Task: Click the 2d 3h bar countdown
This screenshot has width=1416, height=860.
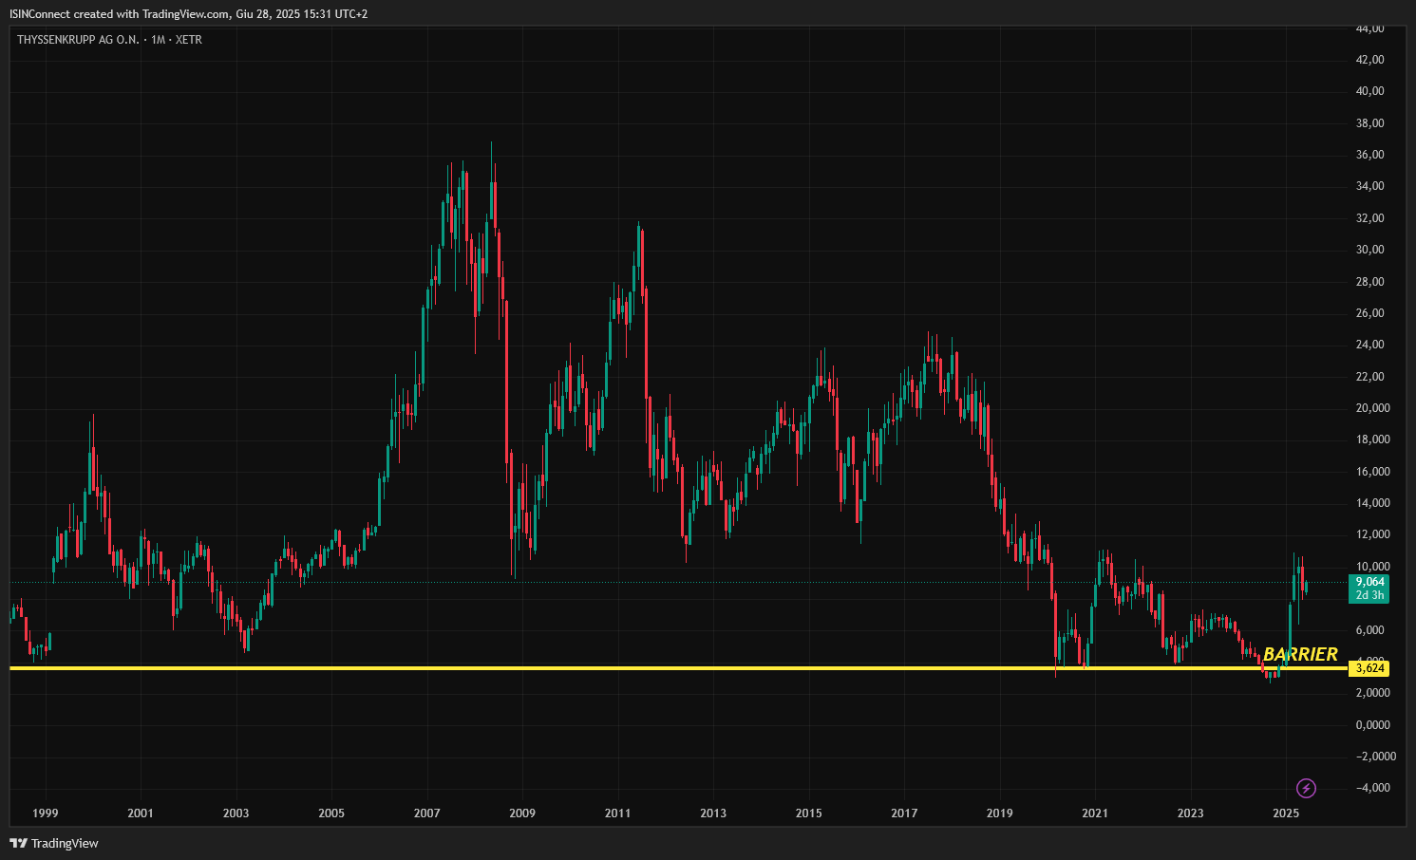Action: 1369,595
